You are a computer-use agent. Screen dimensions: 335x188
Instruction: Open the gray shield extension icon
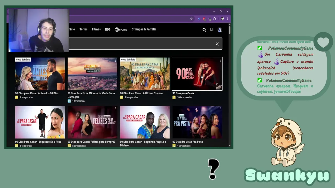point(210,19)
